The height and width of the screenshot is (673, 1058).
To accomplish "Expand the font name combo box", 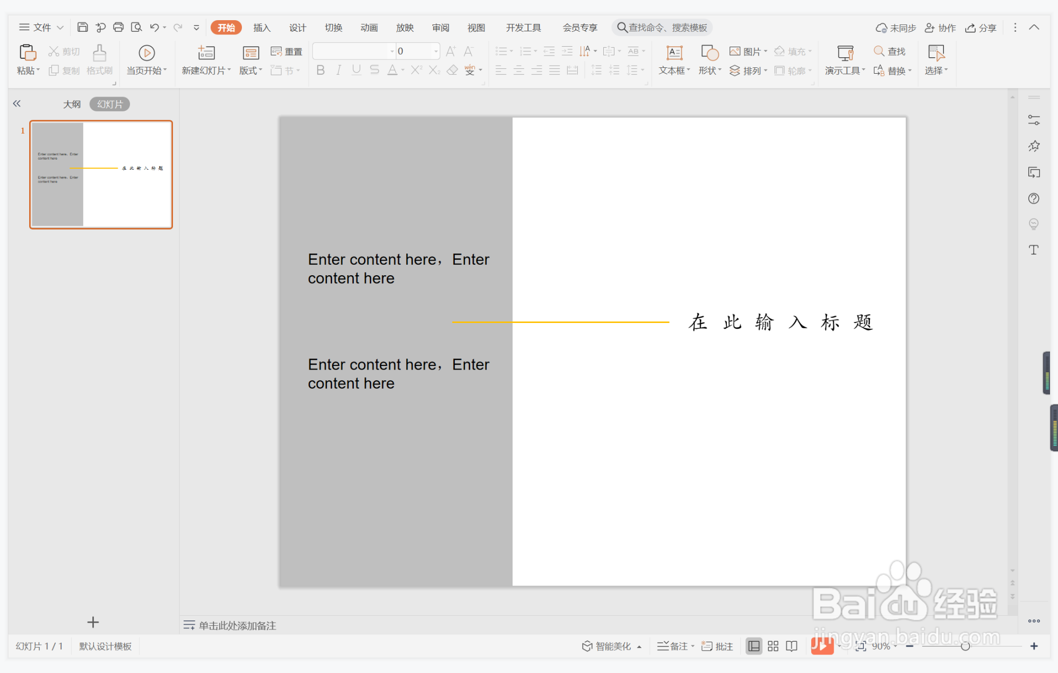I will [392, 51].
